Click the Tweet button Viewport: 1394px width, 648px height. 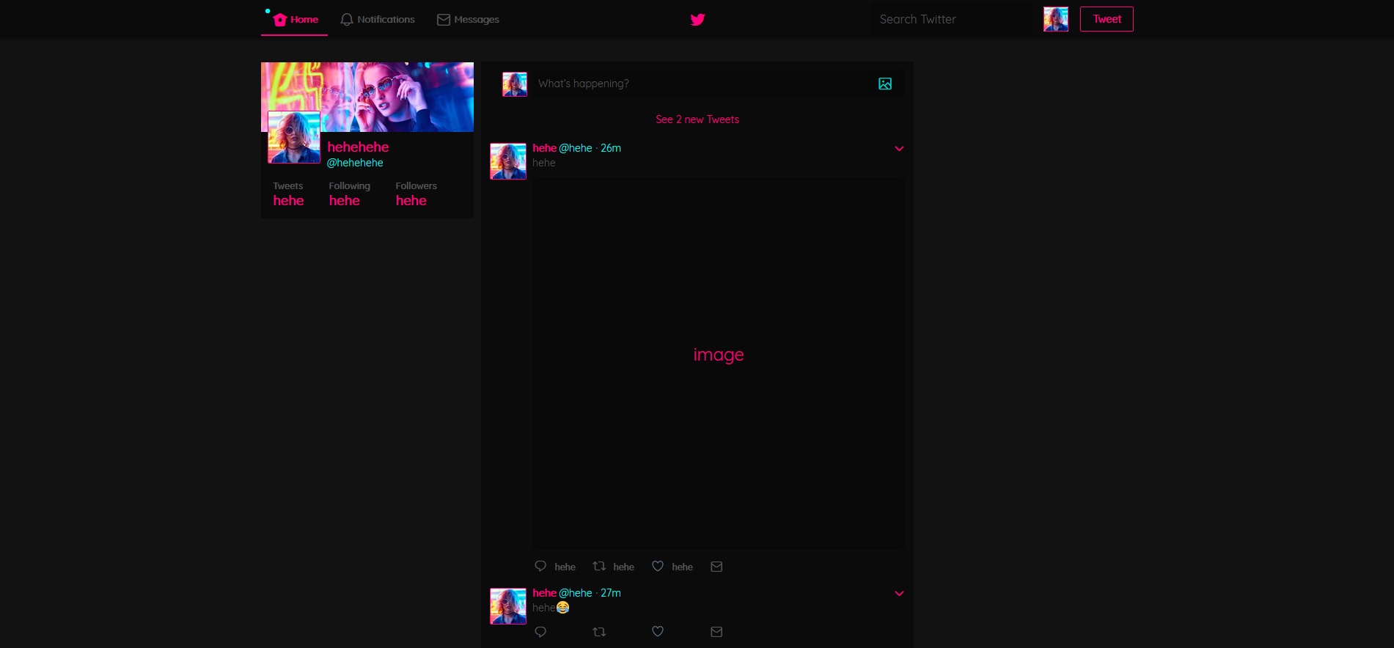click(x=1107, y=19)
